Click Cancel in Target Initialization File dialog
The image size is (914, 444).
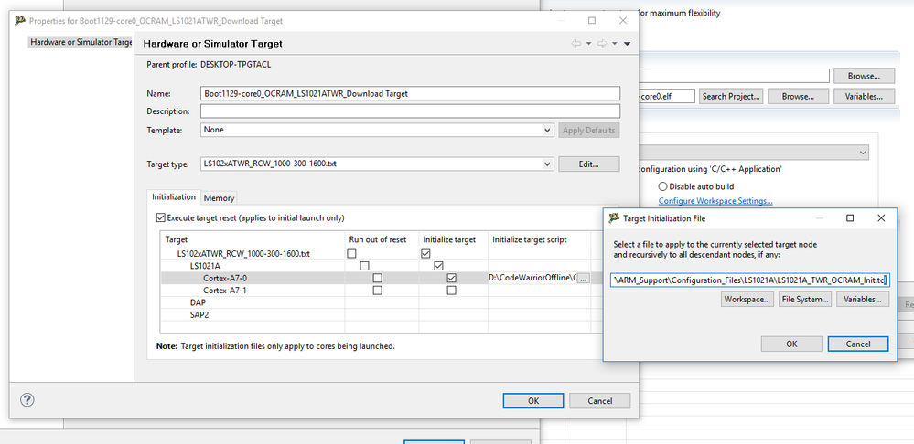tap(858, 344)
